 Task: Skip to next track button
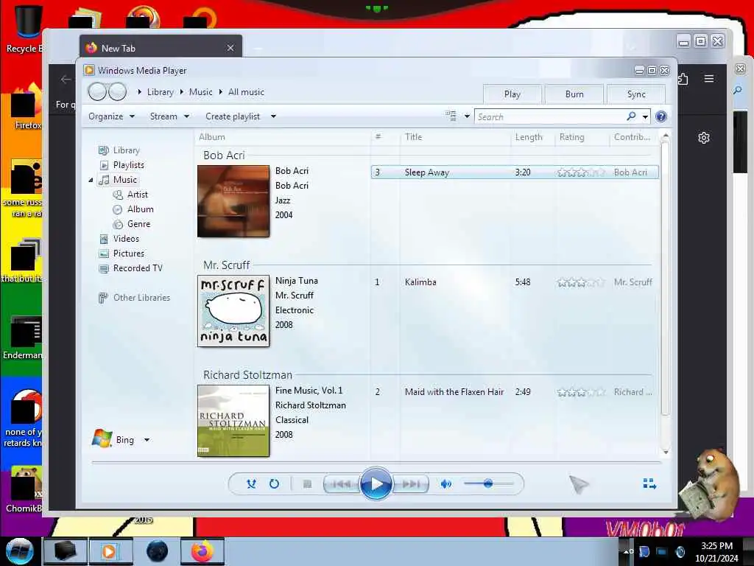[411, 484]
